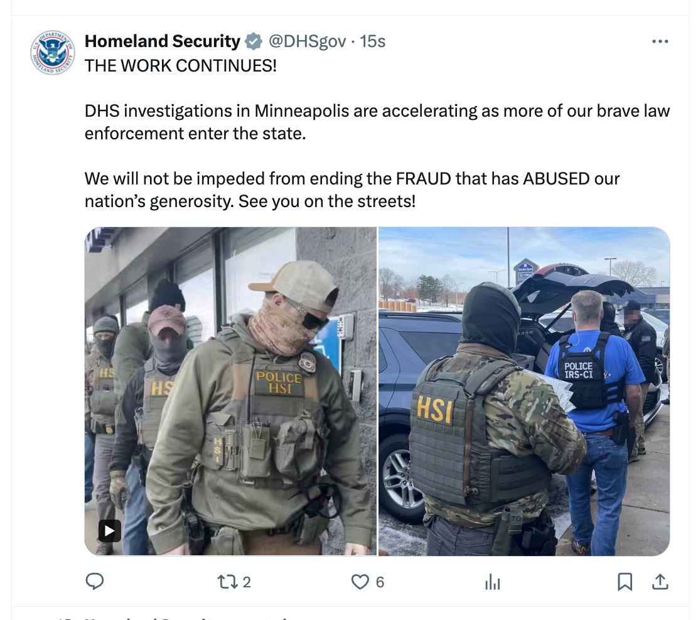The height and width of the screenshot is (620, 698).
Task: Click the FRAUD sentence in tweet body
Action: click(352, 190)
